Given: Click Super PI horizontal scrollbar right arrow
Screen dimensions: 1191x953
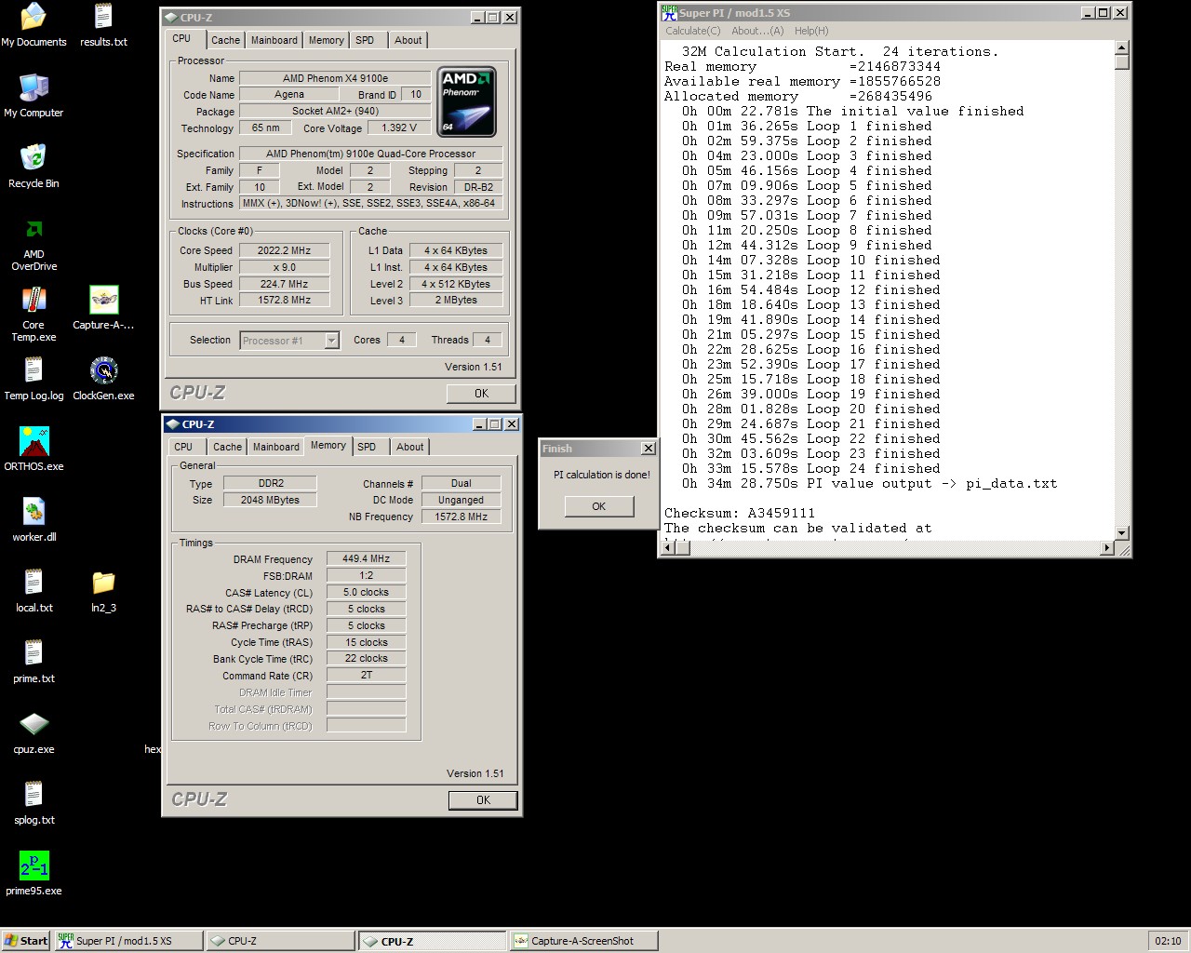Looking at the screenshot, I should [x=1107, y=548].
